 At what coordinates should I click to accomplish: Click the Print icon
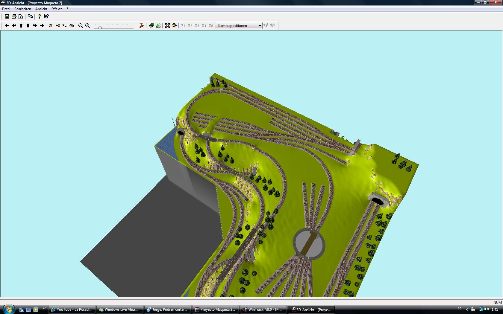[14, 17]
